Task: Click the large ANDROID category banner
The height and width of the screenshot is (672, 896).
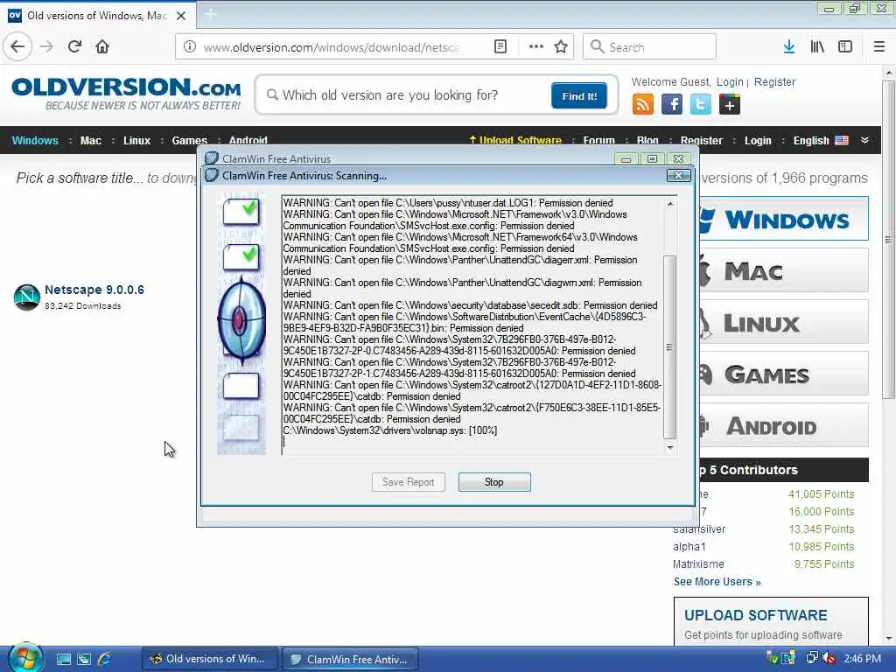Action: coord(783,425)
